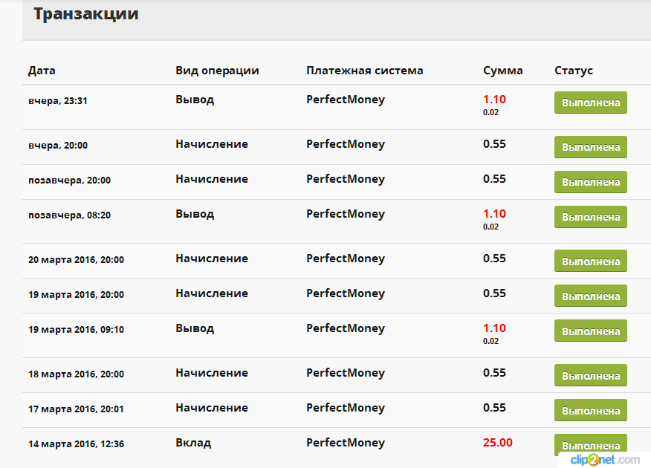Click Выполнена status for 19 марта 09:10 withdrawal

click(x=590, y=331)
